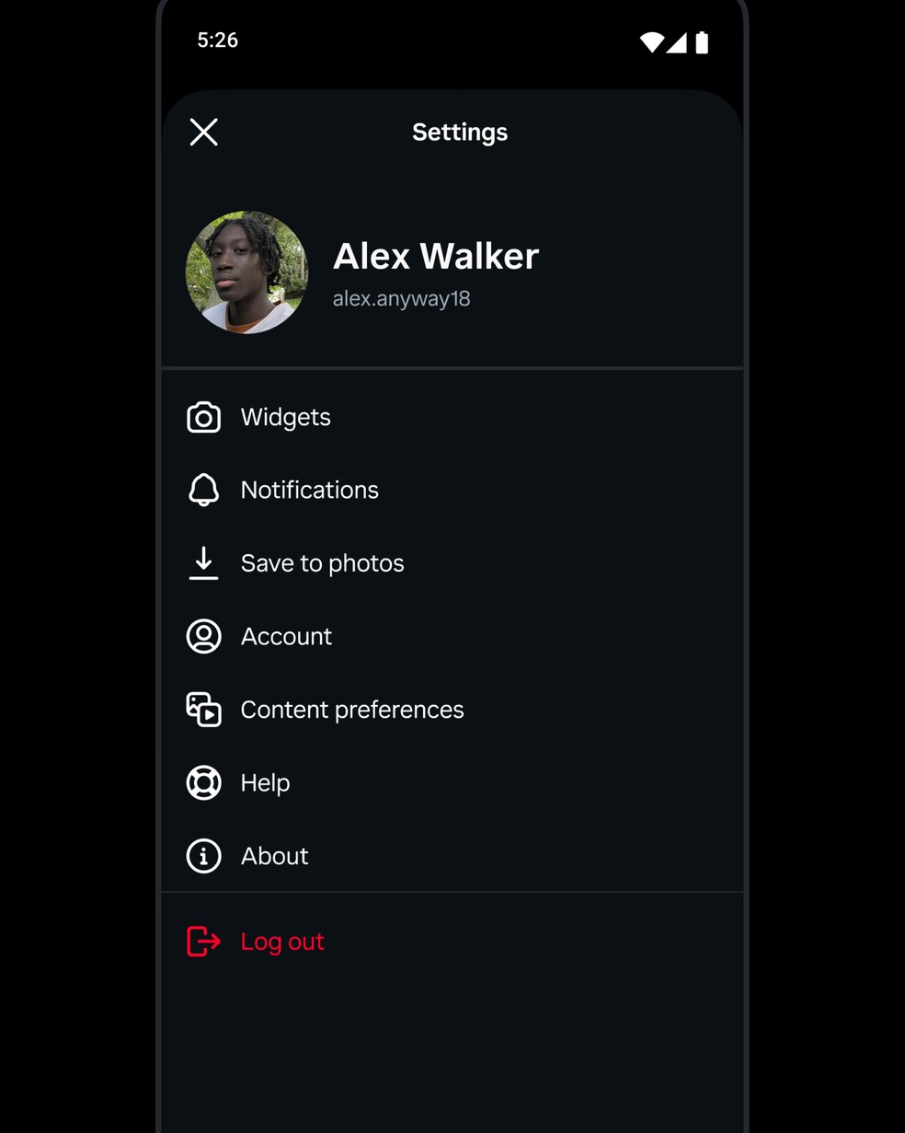Open Notifications settings
Viewport: 905px width, 1133px height.
pyautogui.click(x=309, y=491)
